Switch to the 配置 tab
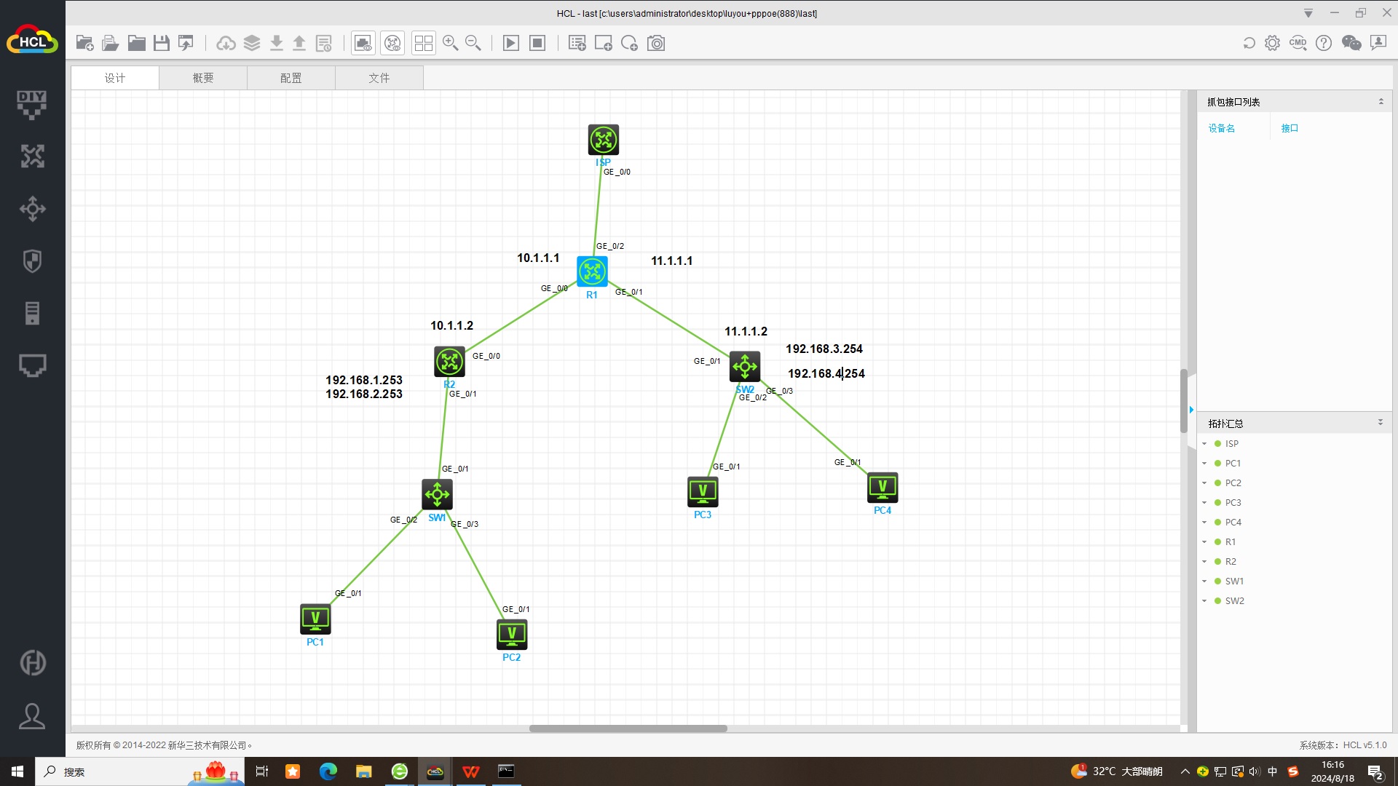Image resolution: width=1398 pixels, height=786 pixels. click(x=291, y=78)
